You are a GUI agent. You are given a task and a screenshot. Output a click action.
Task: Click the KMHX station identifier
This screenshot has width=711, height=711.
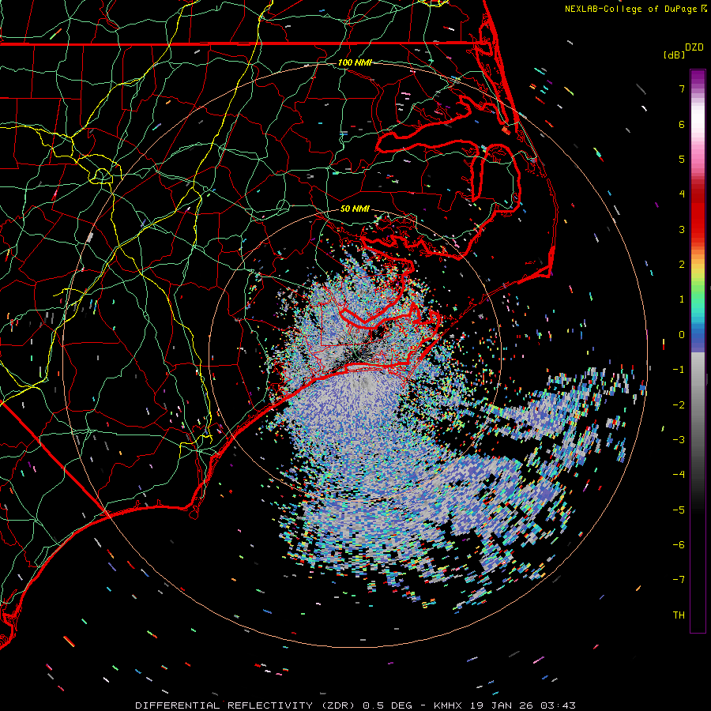click(x=448, y=705)
